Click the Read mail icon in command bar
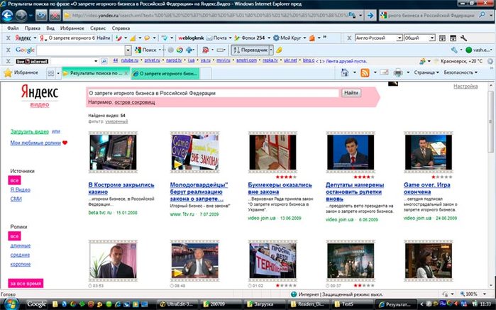The height and width of the screenshot is (310, 496). pyautogui.click(x=384, y=73)
